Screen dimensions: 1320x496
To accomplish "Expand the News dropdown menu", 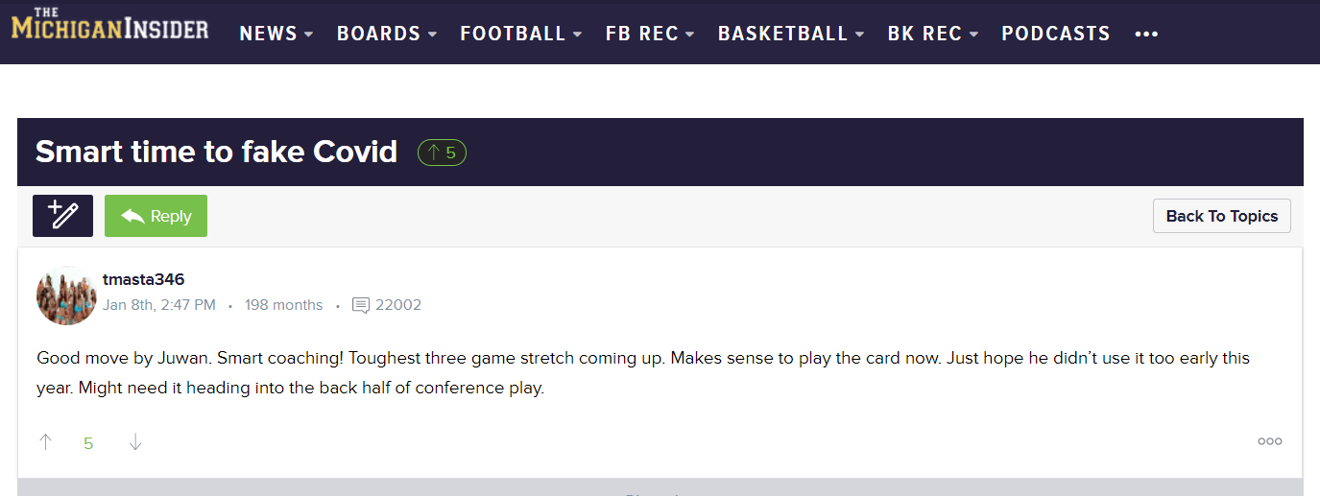I will point(276,34).
